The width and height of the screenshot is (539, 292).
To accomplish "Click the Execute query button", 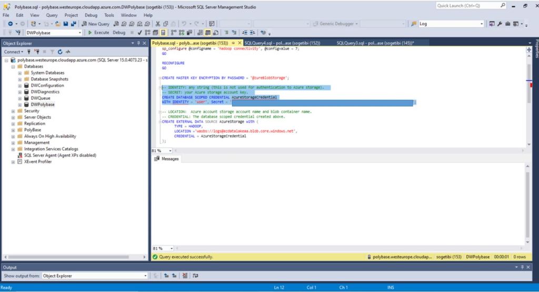I will tap(98, 33).
